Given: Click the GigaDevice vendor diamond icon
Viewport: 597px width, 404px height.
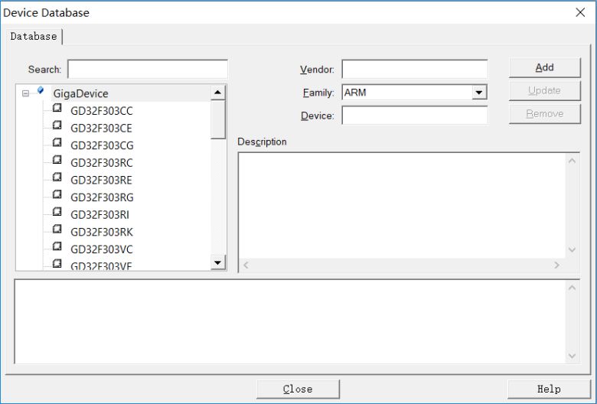Looking at the screenshot, I should [x=41, y=90].
